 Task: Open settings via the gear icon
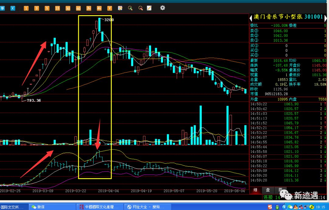[163, 8]
